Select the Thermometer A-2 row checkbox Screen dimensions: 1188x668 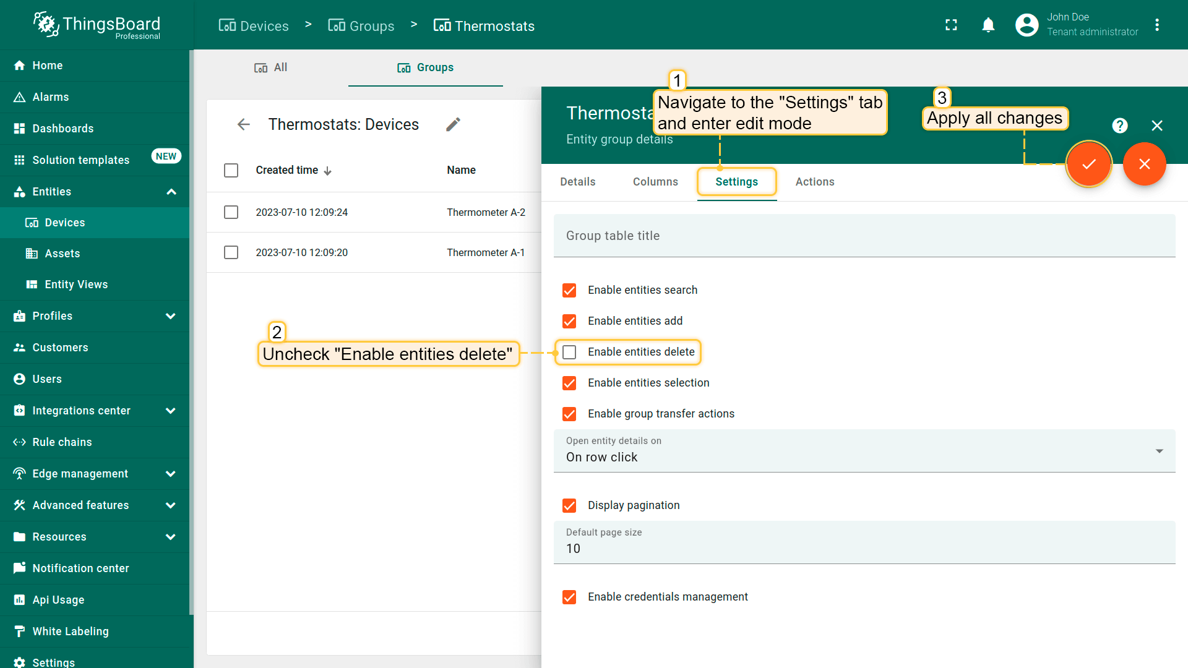point(231,212)
